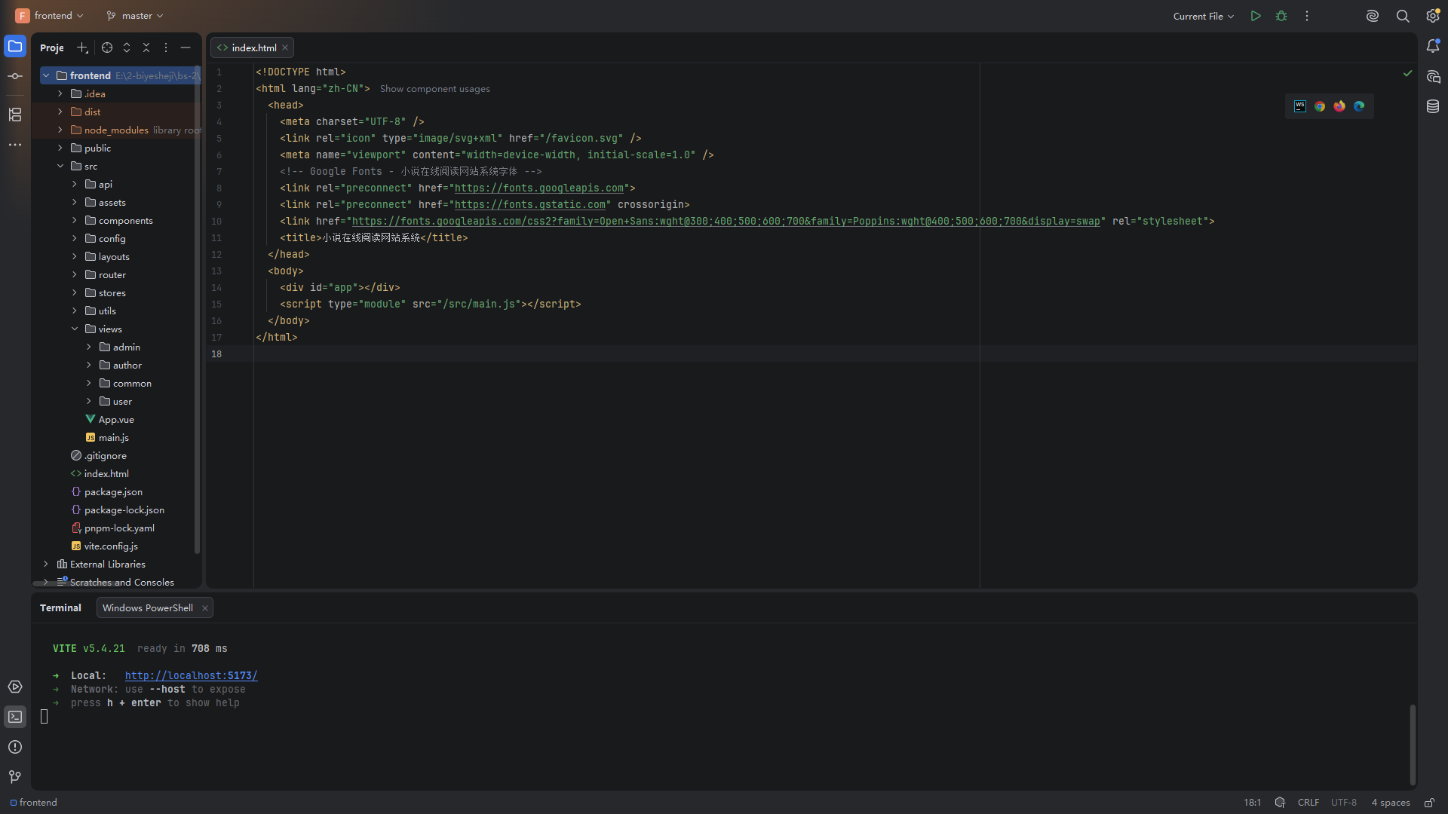Image resolution: width=1448 pixels, height=814 pixels.
Task: Toggle read-only lock in status bar
Action: (x=1429, y=803)
